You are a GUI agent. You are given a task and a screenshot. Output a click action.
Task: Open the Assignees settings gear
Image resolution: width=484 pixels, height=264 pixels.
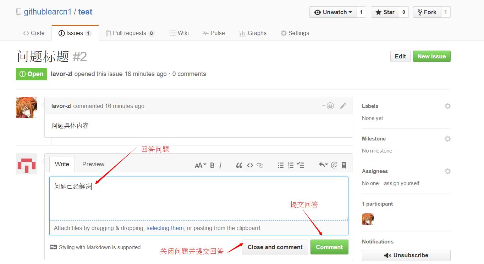click(x=447, y=171)
